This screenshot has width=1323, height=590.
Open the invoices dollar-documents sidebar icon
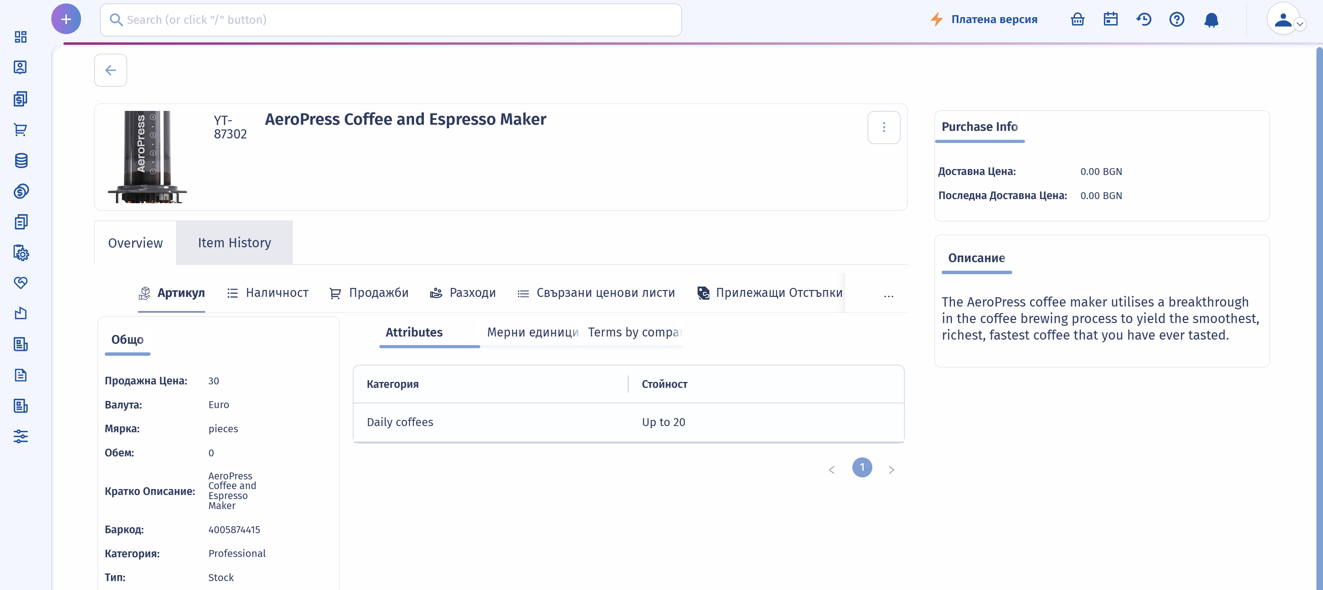click(x=21, y=99)
